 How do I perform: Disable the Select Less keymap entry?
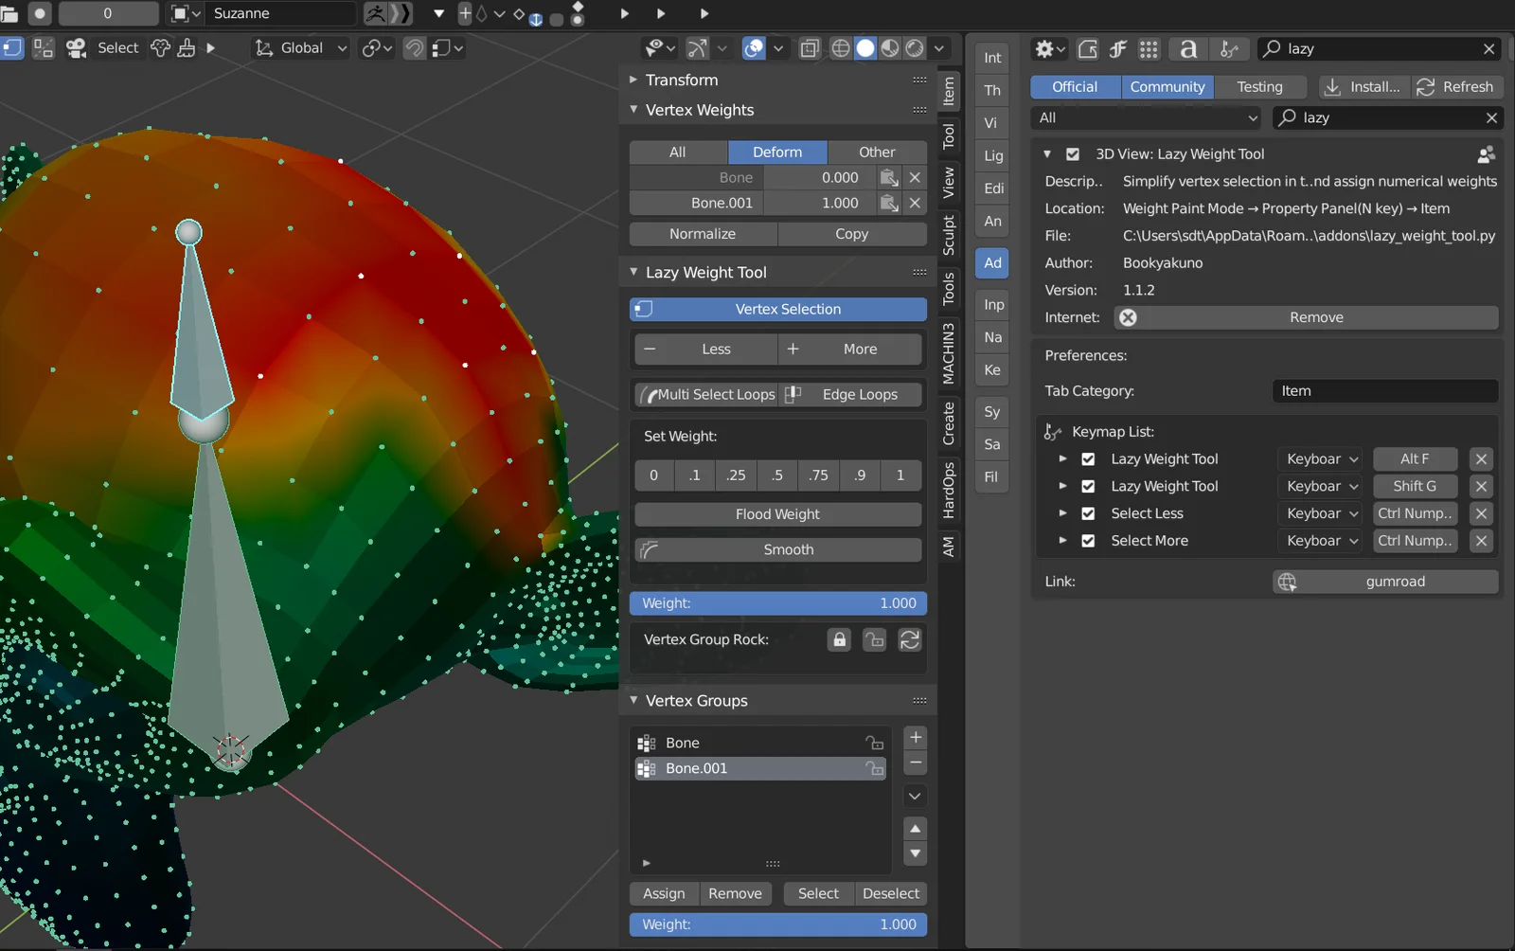1087,513
